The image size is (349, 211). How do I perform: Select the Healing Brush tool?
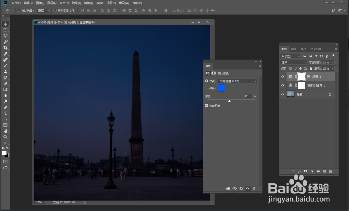coord(6,60)
